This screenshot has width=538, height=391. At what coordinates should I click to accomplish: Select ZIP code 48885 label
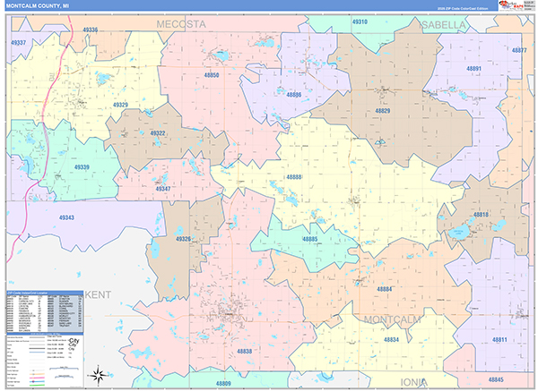pos(310,239)
